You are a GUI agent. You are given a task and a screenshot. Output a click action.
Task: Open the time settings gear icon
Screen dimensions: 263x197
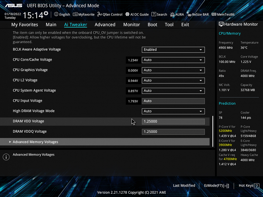pyautogui.click(x=46, y=13)
